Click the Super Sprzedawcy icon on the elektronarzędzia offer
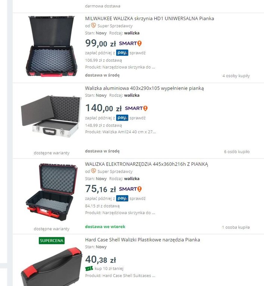The height and width of the screenshot is (286, 264). [93, 171]
